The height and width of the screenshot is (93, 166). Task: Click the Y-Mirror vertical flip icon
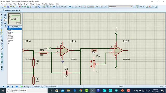(5, 26)
